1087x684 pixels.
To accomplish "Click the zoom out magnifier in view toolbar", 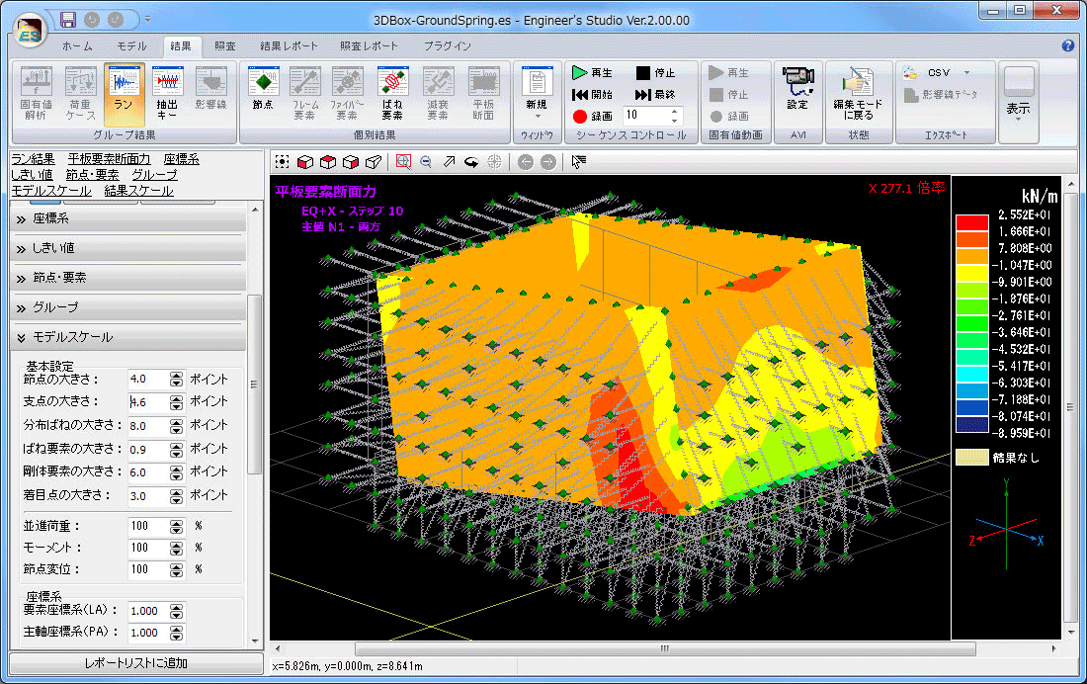I will (x=426, y=162).
